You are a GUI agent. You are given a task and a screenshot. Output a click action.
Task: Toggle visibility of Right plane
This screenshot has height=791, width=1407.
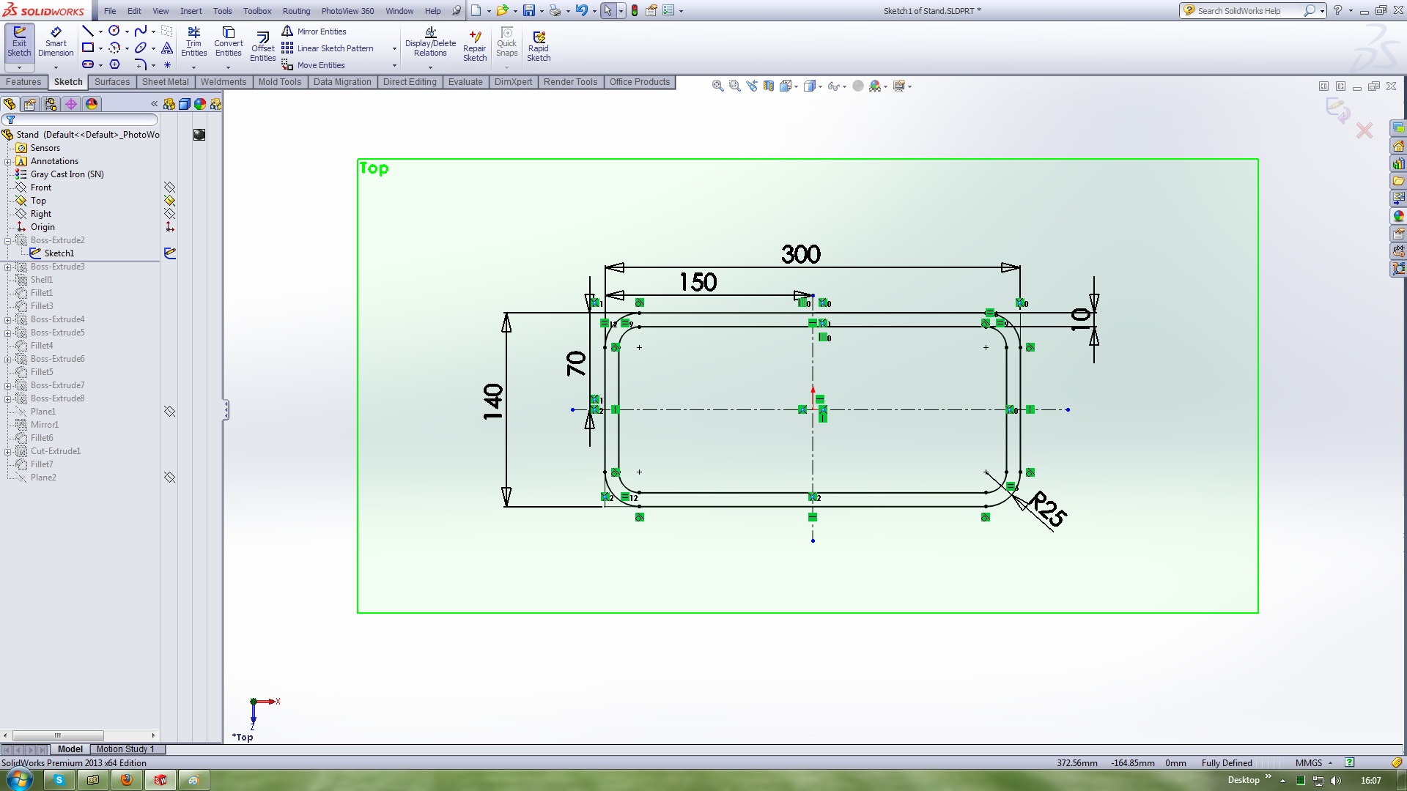click(169, 214)
